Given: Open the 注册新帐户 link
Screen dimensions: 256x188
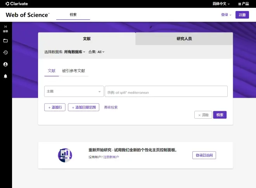Looking at the screenshot, I should coord(111,157).
